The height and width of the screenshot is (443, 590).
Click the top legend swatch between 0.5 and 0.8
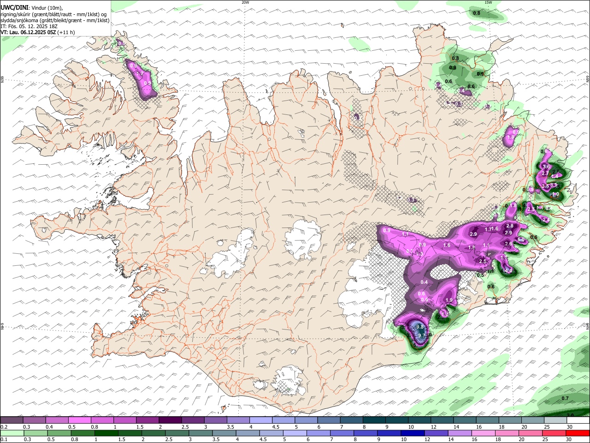click(x=80, y=420)
